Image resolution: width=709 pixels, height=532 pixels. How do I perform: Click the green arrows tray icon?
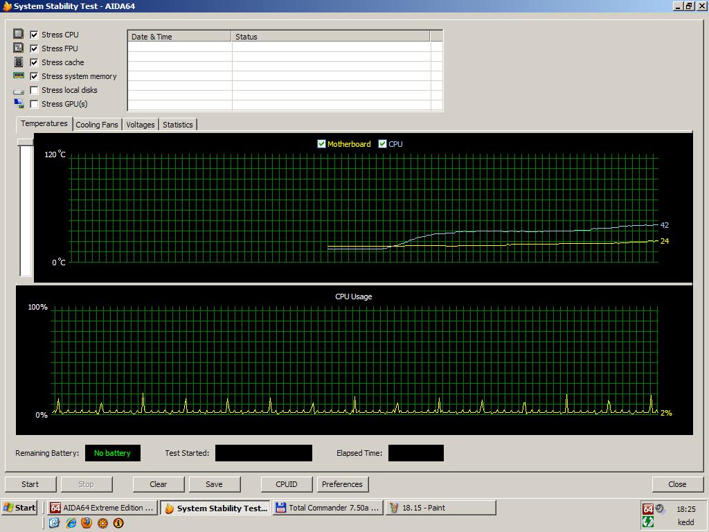(x=648, y=522)
